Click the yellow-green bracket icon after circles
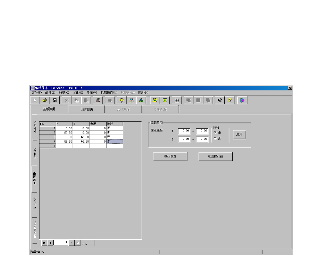 [x=155, y=100]
